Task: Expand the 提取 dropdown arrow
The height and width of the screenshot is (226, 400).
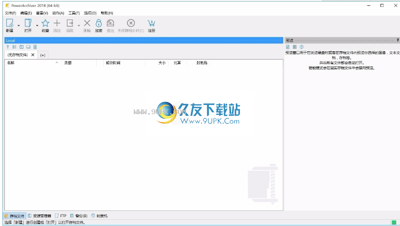Action: (79, 25)
